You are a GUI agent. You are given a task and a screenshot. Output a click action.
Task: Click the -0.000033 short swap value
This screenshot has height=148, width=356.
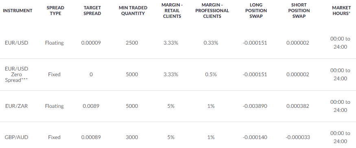298,137
